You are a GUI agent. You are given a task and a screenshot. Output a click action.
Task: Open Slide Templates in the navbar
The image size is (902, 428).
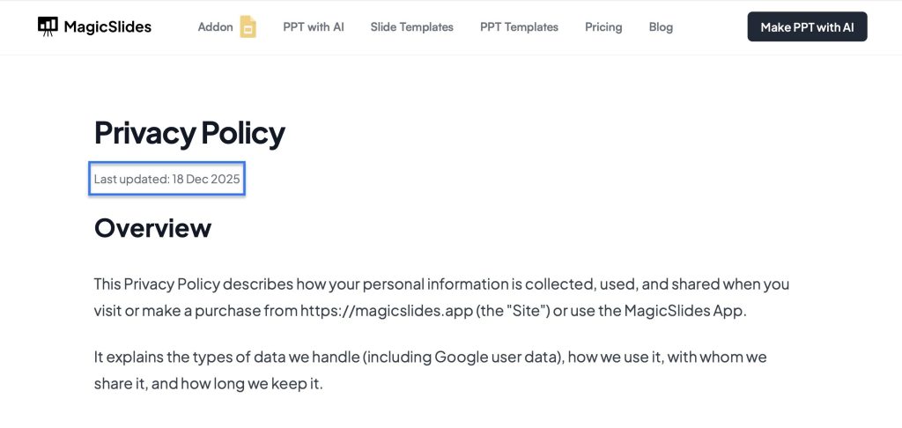[x=411, y=27]
